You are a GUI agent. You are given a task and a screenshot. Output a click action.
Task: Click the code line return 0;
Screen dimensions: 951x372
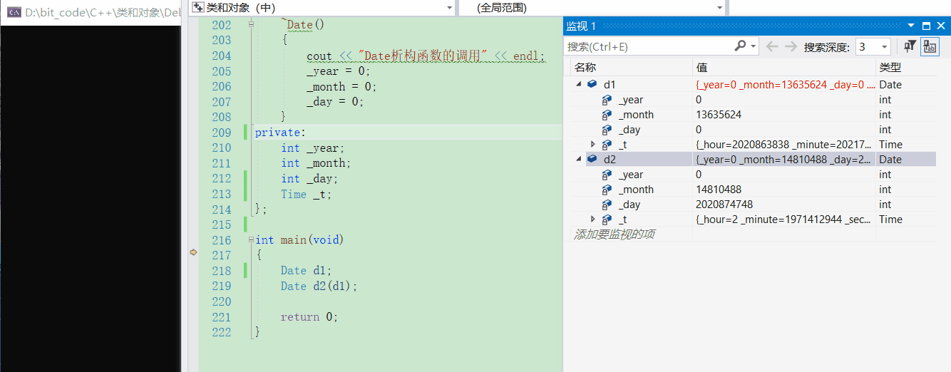pyautogui.click(x=309, y=317)
